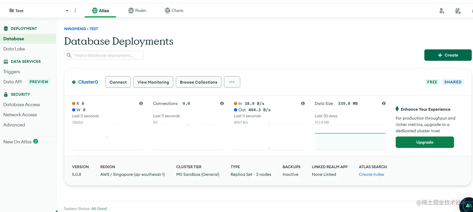
Task: Click the green status dot beside Cluster0
Action: [x=74, y=82]
